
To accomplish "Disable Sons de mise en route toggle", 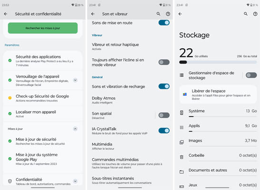I will tap(164, 23).
